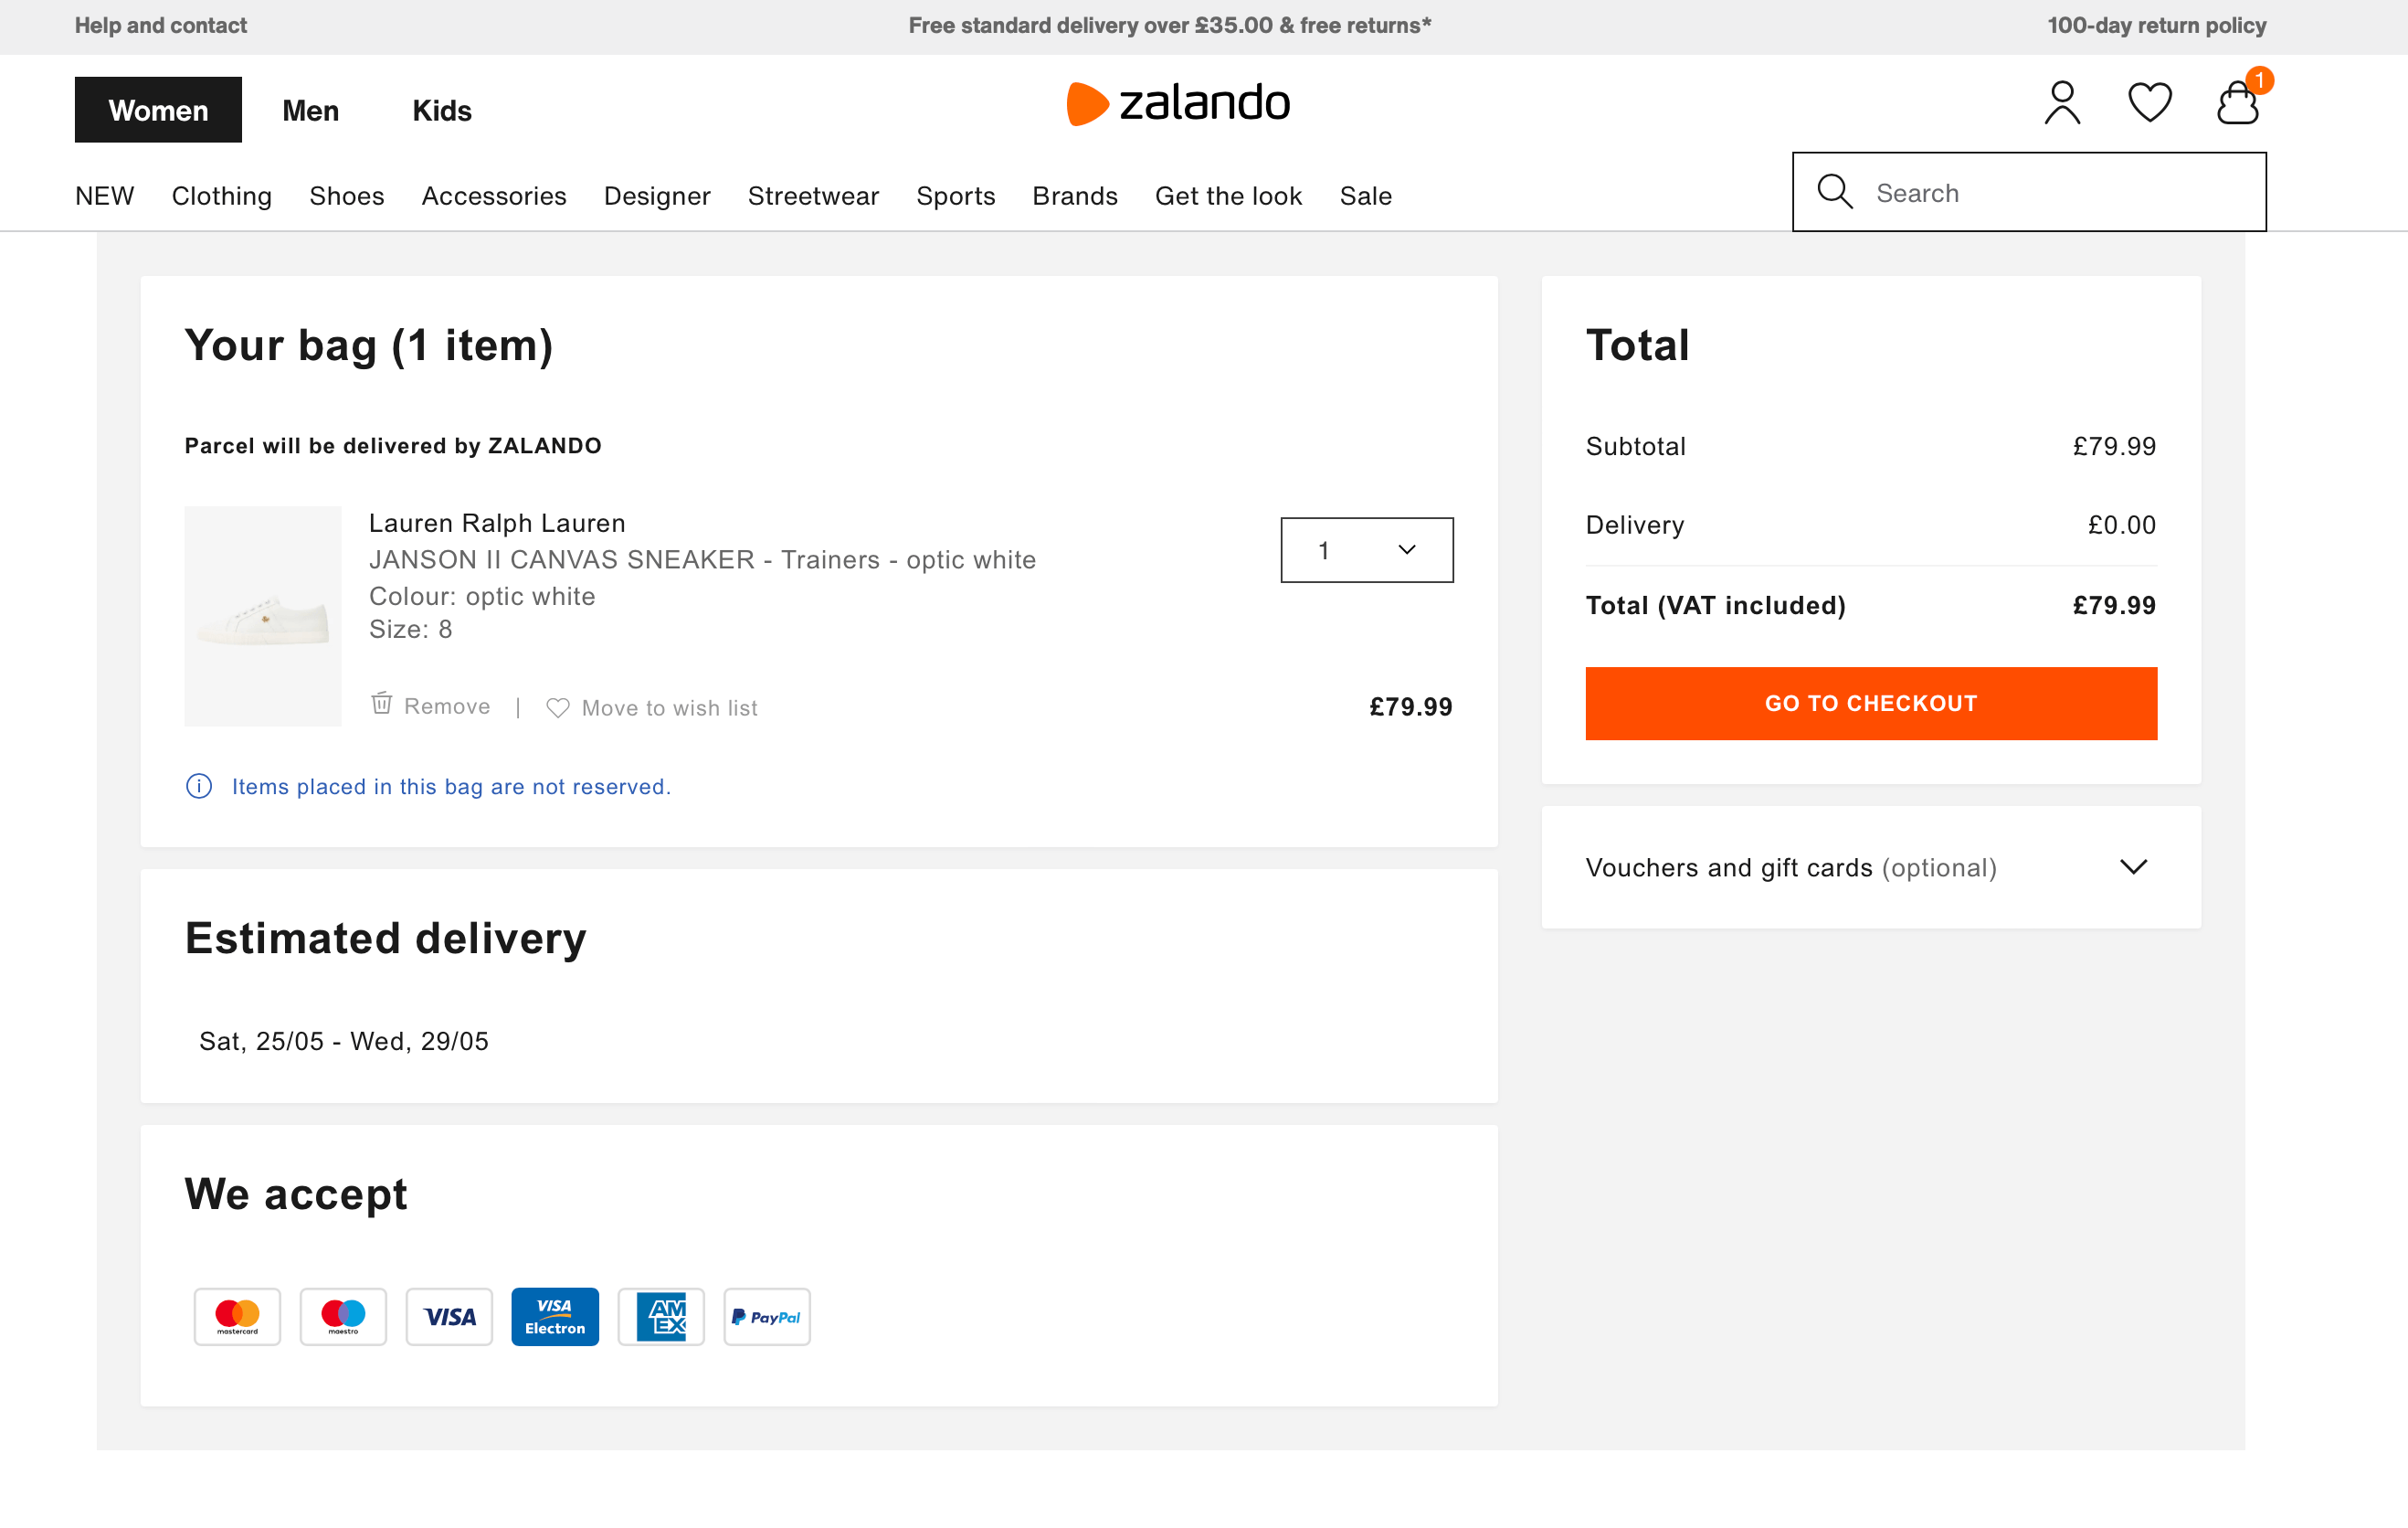Select the Maestro payment icon

(x=343, y=1317)
